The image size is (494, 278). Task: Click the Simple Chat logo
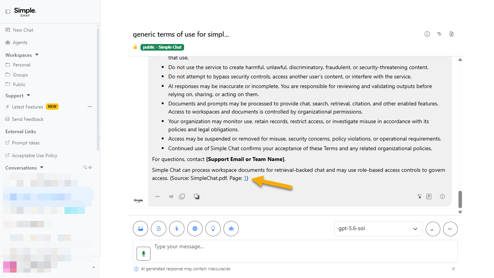(25, 12)
